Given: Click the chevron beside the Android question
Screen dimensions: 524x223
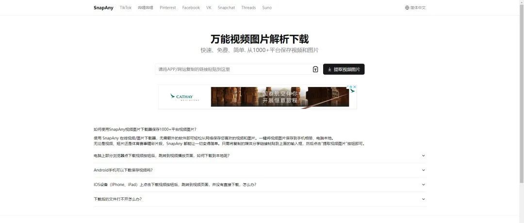Looking at the screenshot, I should (x=423, y=170).
